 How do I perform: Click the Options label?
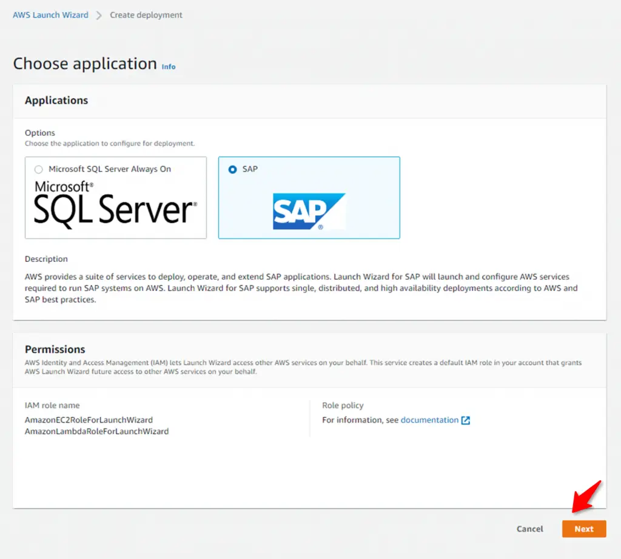coord(40,133)
